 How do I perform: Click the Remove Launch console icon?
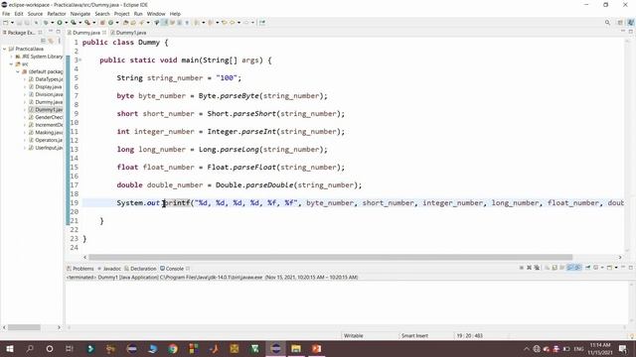tap(529, 268)
